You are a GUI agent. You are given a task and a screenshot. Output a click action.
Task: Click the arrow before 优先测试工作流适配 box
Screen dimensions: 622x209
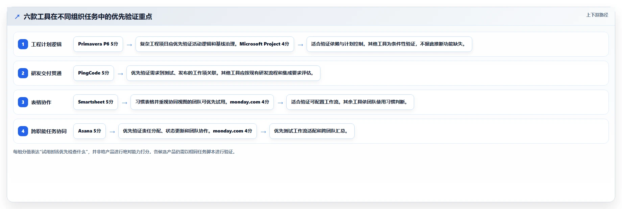tap(263, 131)
